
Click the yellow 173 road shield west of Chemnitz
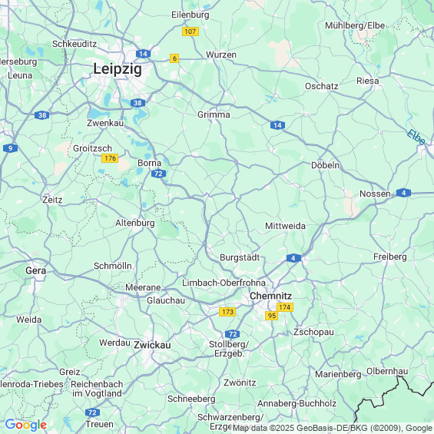pos(227,312)
